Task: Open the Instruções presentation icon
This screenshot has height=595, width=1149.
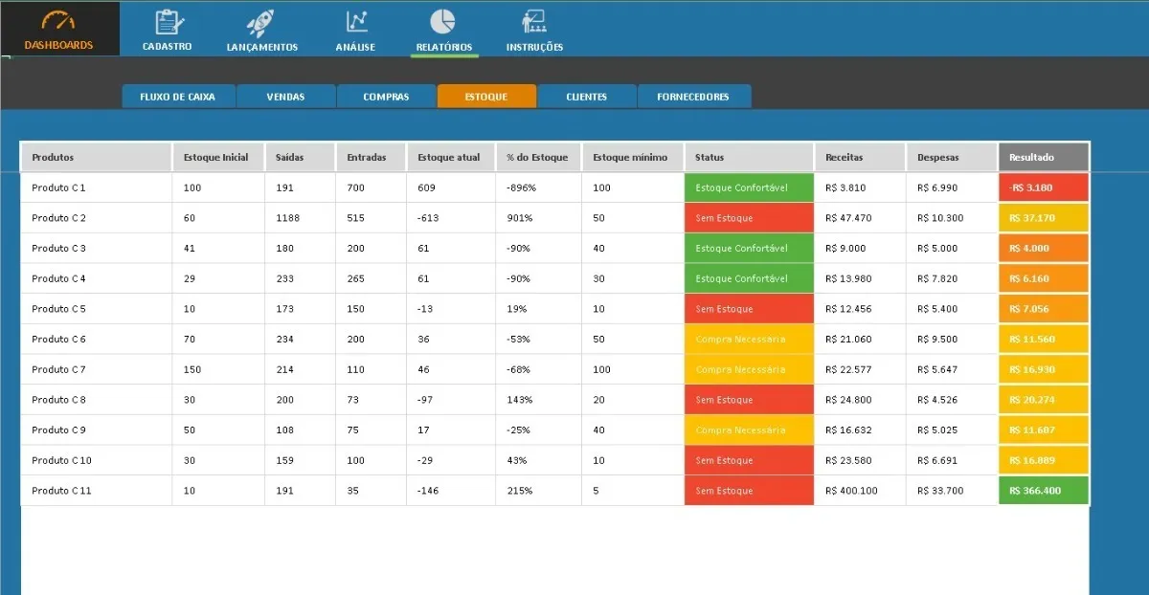Action: click(x=533, y=22)
